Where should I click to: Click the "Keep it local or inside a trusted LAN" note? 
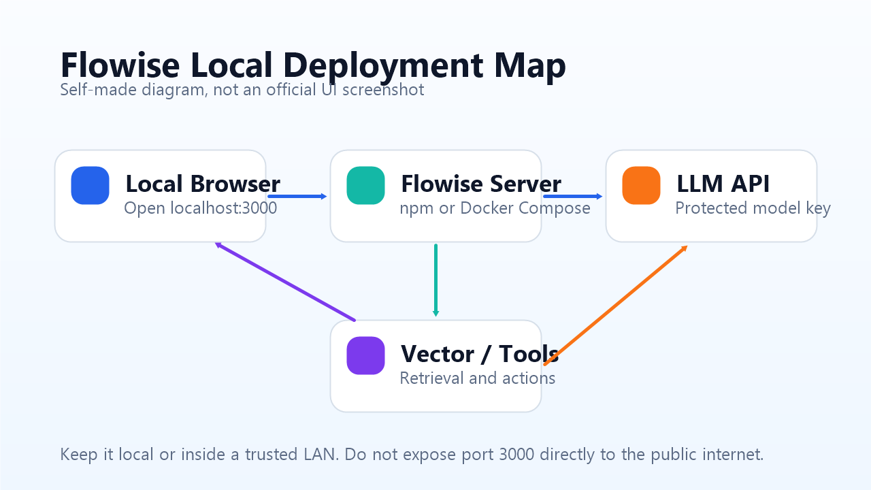[412, 454]
